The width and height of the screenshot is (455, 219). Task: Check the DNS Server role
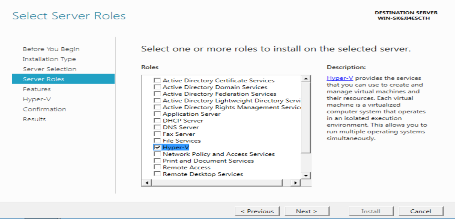pyautogui.click(x=157, y=127)
